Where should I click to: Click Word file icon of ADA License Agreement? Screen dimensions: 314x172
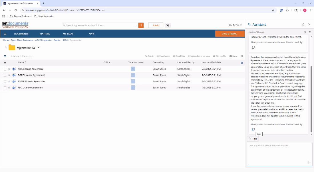[x=14, y=69]
